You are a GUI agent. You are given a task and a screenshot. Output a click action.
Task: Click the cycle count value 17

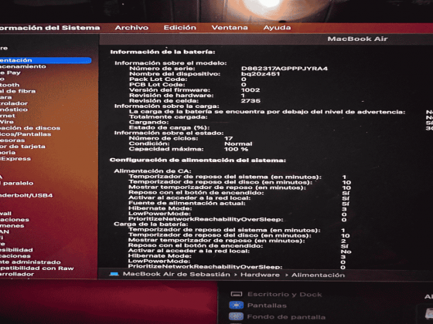(x=228, y=139)
